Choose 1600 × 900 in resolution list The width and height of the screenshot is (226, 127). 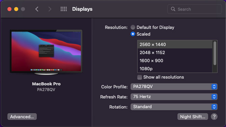click(x=175, y=60)
